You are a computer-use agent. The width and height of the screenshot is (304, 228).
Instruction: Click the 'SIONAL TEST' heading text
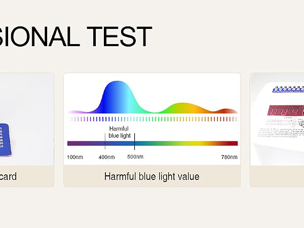click(75, 37)
